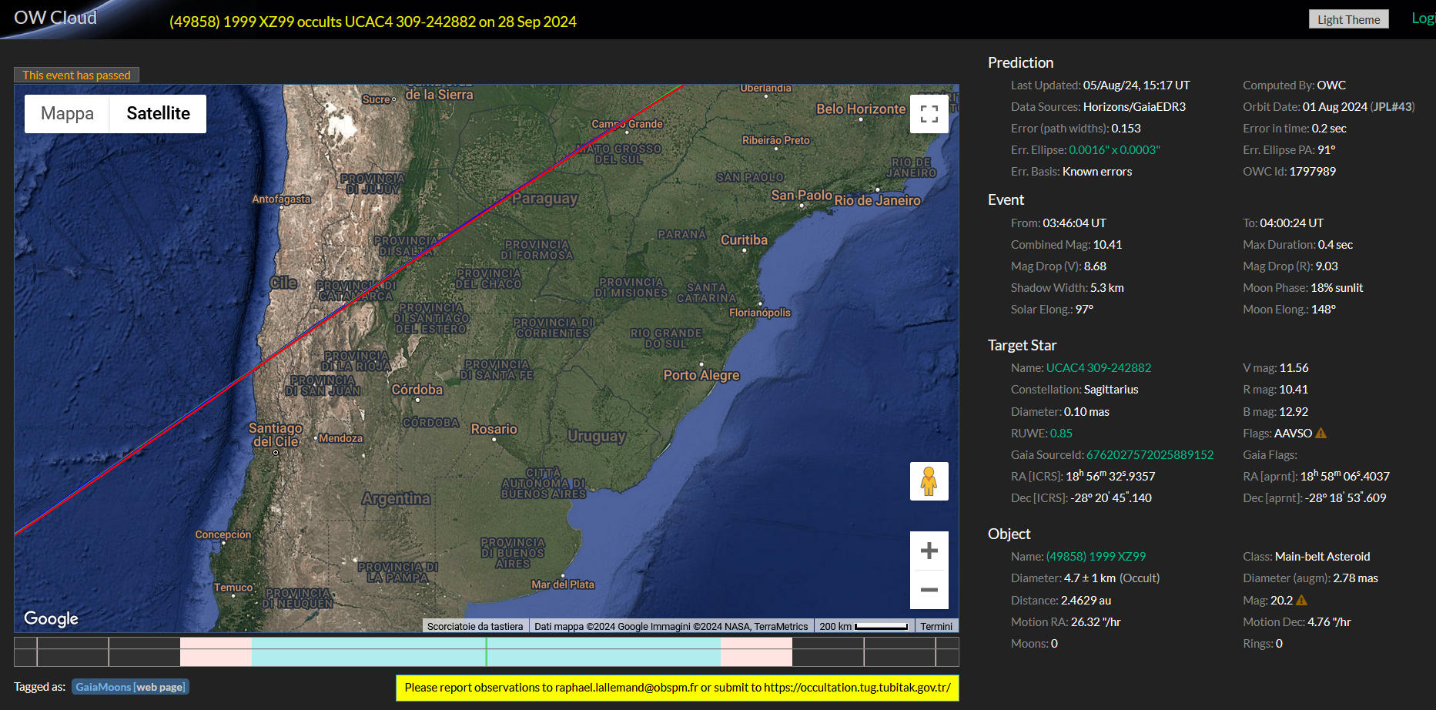Zoom out the map with minus button
Viewport: 1436px width, 710px height.
pyautogui.click(x=929, y=590)
